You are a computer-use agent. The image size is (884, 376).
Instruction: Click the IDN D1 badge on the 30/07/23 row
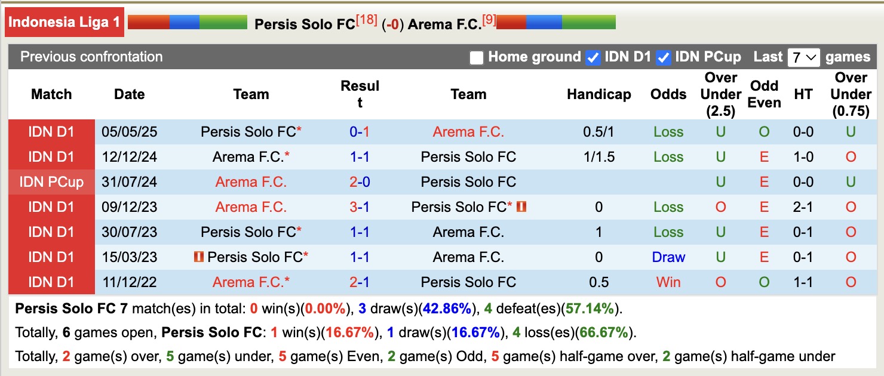51,232
